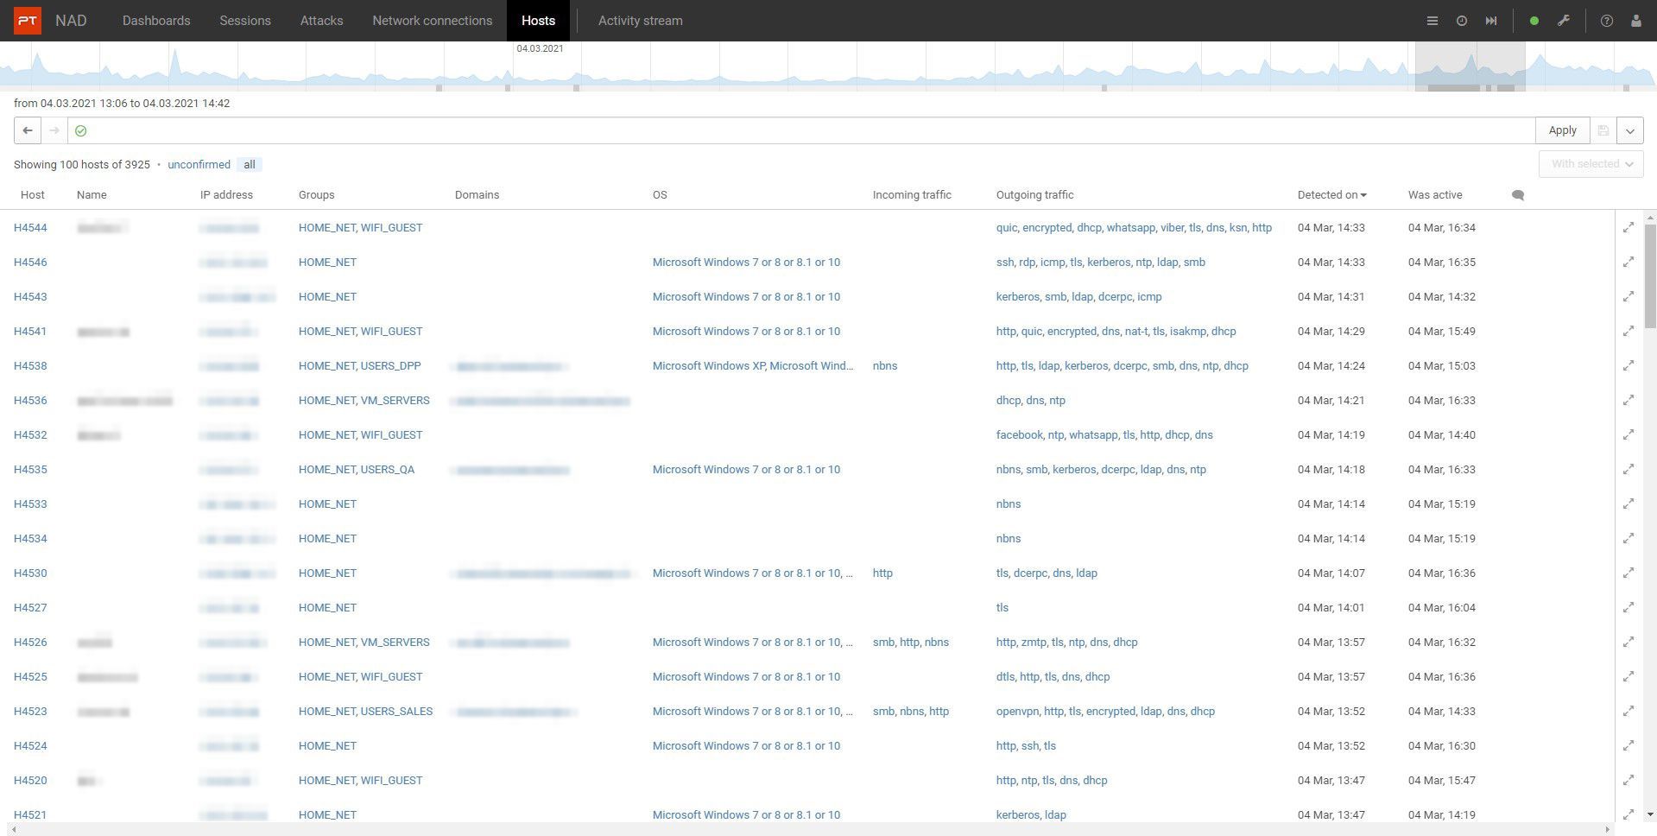Open the user profile icon
The height and width of the screenshot is (836, 1657).
pos(1635,21)
